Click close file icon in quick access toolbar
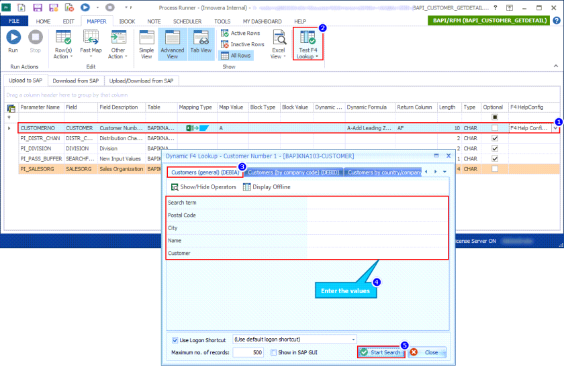The width and height of the screenshot is (564, 369). pos(69,7)
